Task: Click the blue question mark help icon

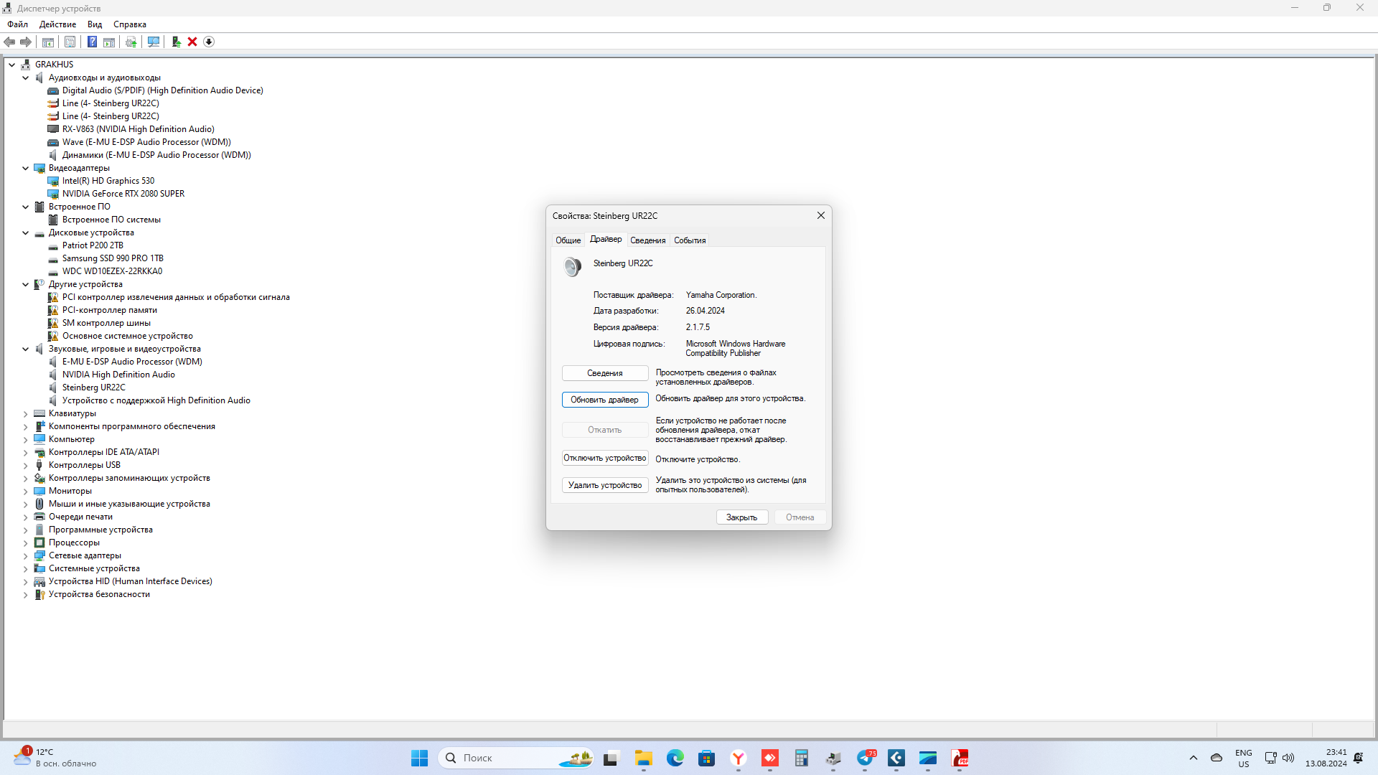Action: pos(92,42)
